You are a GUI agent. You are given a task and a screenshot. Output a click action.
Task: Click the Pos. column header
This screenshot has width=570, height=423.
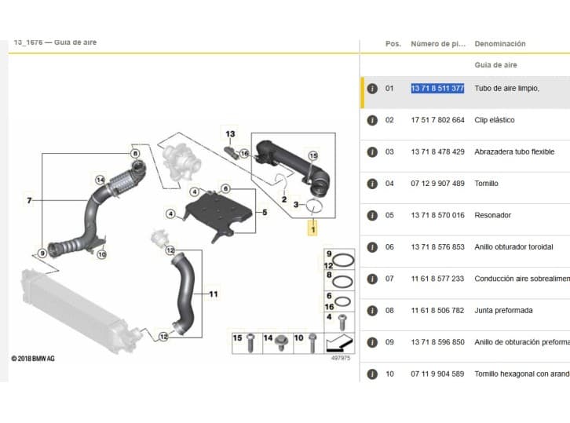(393, 44)
